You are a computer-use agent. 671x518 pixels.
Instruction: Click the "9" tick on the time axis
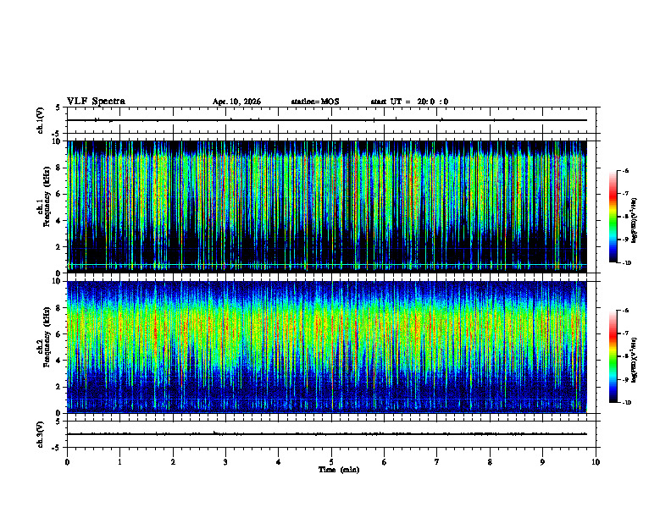542,462
